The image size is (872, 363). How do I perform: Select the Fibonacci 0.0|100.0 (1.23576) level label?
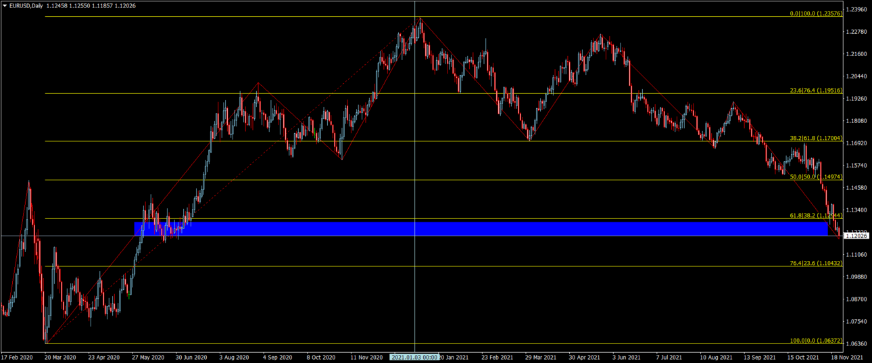coord(816,14)
